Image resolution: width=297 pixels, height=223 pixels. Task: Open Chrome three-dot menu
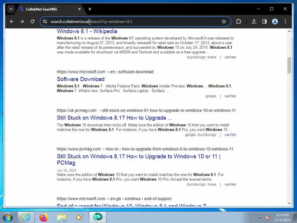tap(285, 21)
